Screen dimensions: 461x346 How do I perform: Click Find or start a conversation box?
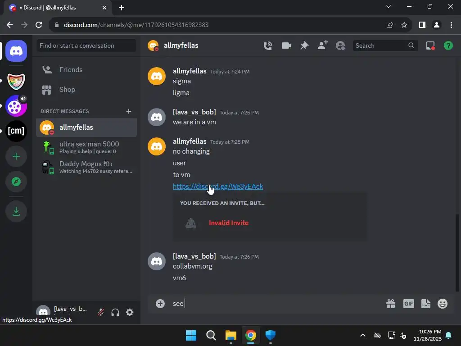86,46
